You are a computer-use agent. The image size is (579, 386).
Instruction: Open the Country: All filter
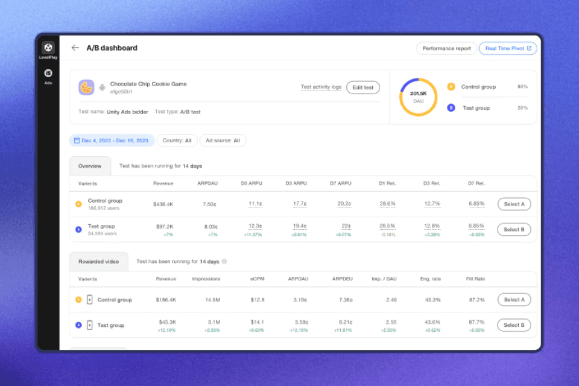point(177,141)
